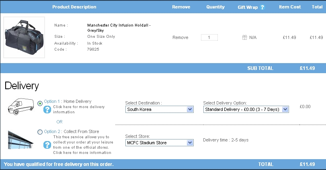Screen dimensions: 326x170
Task: Select Option 2 Collect From Store radio button
Action: (40, 132)
